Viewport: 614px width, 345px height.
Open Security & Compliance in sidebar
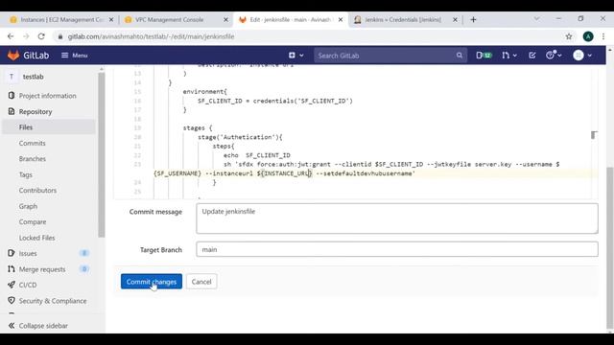pos(53,301)
